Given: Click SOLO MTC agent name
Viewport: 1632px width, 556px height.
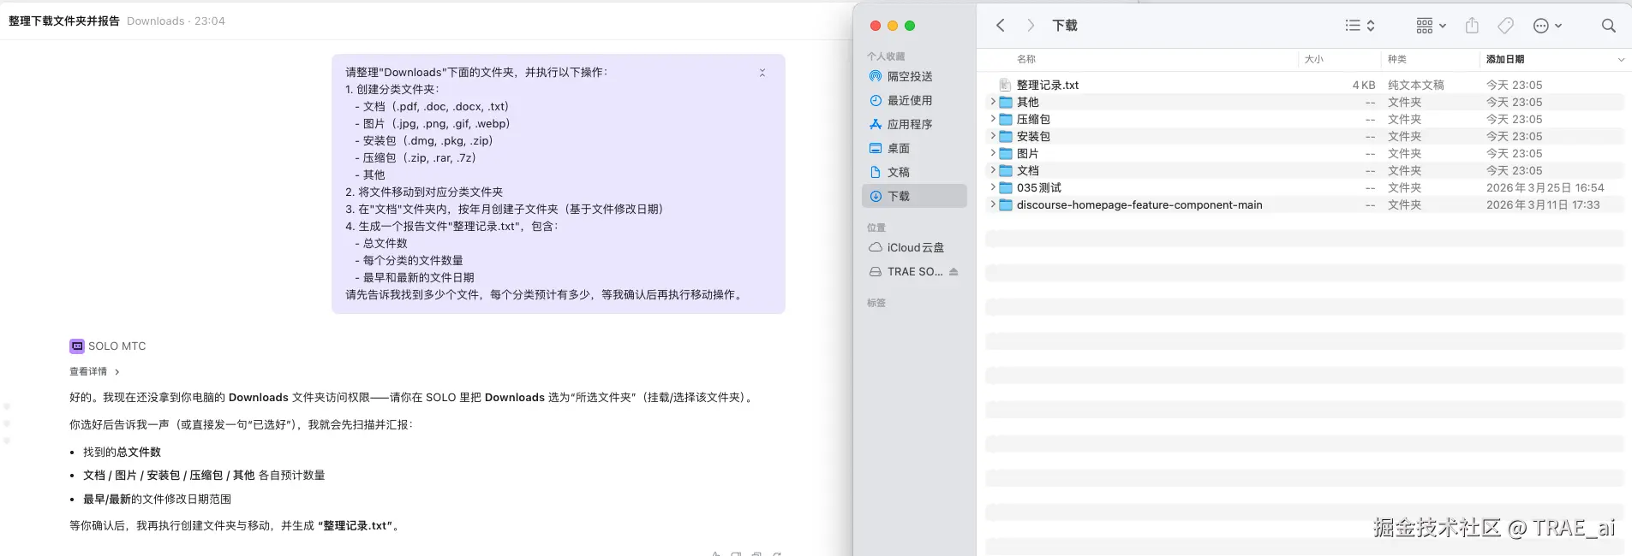Looking at the screenshot, I should pyautogui.click(x=117, y=346).
